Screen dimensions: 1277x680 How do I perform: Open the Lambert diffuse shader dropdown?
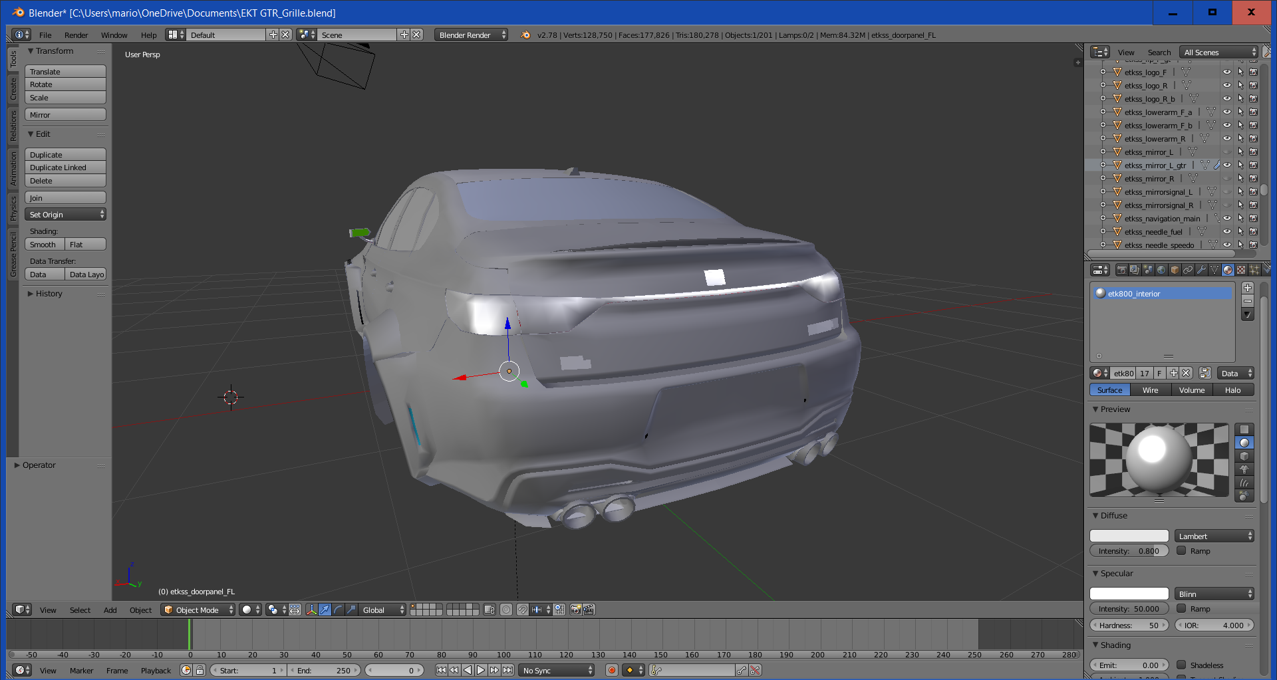1214,536
